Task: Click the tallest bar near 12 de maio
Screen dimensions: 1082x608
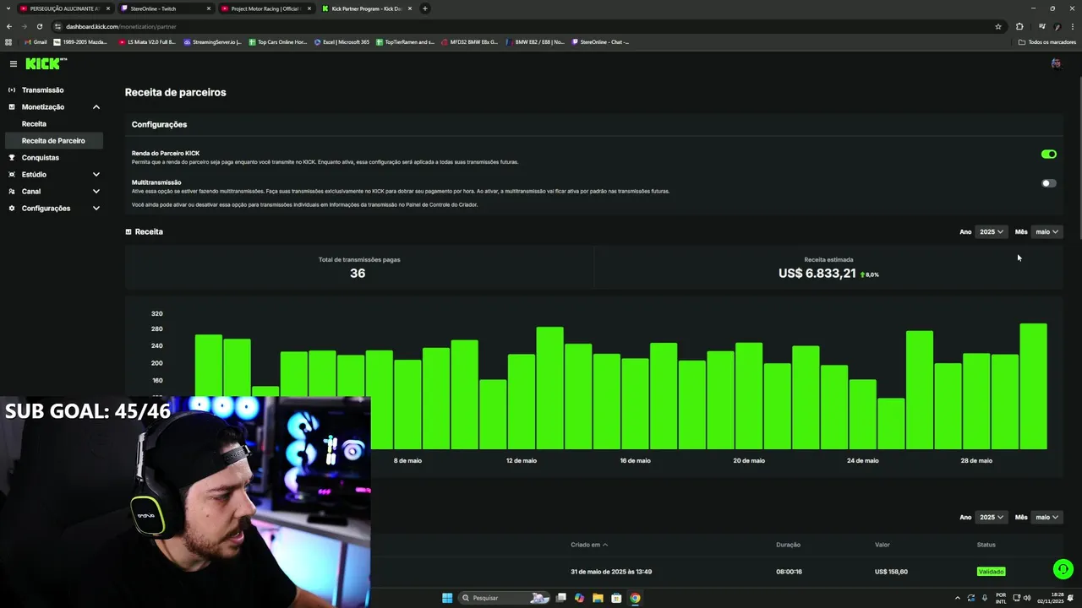Action: pos(549,388)
